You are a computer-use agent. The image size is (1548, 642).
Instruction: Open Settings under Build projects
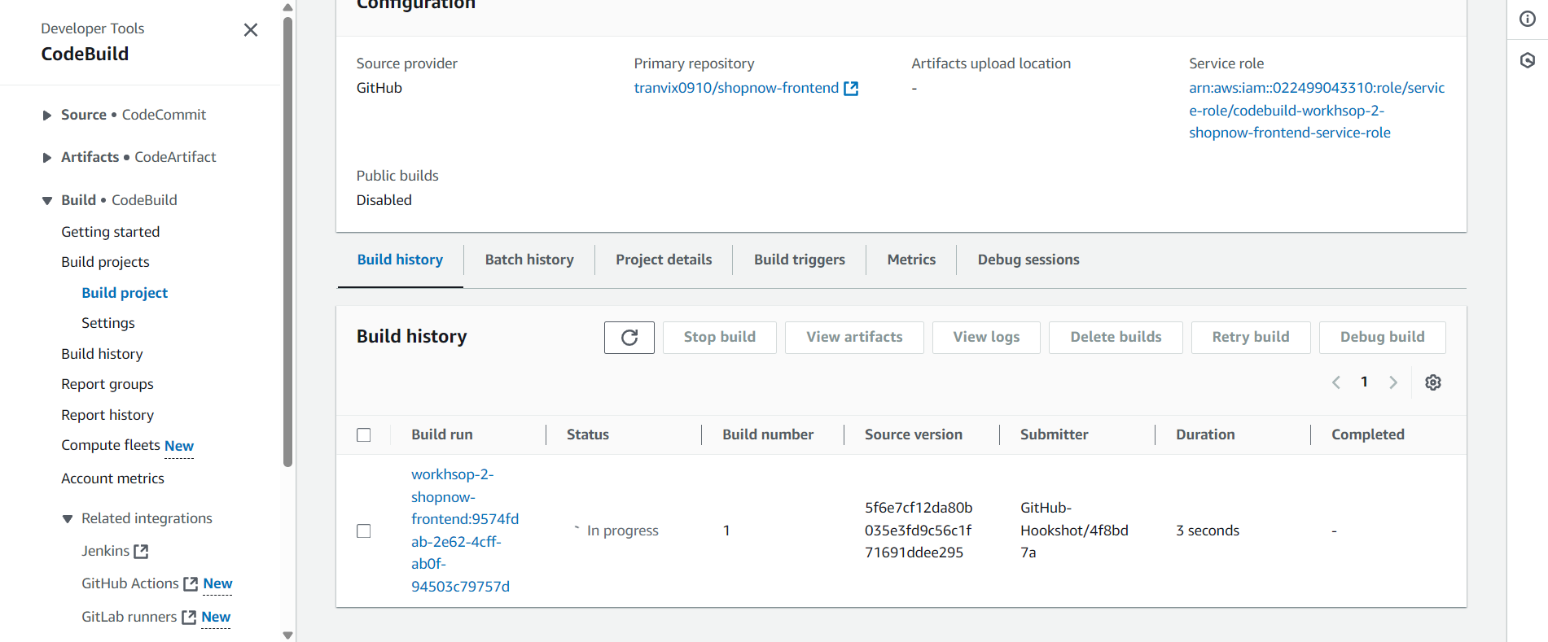[108, 323]
